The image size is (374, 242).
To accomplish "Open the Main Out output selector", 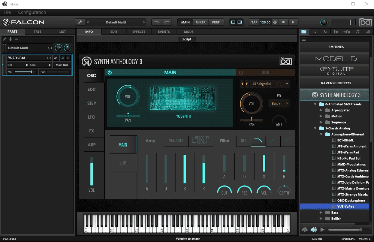I will click(62, 65).
